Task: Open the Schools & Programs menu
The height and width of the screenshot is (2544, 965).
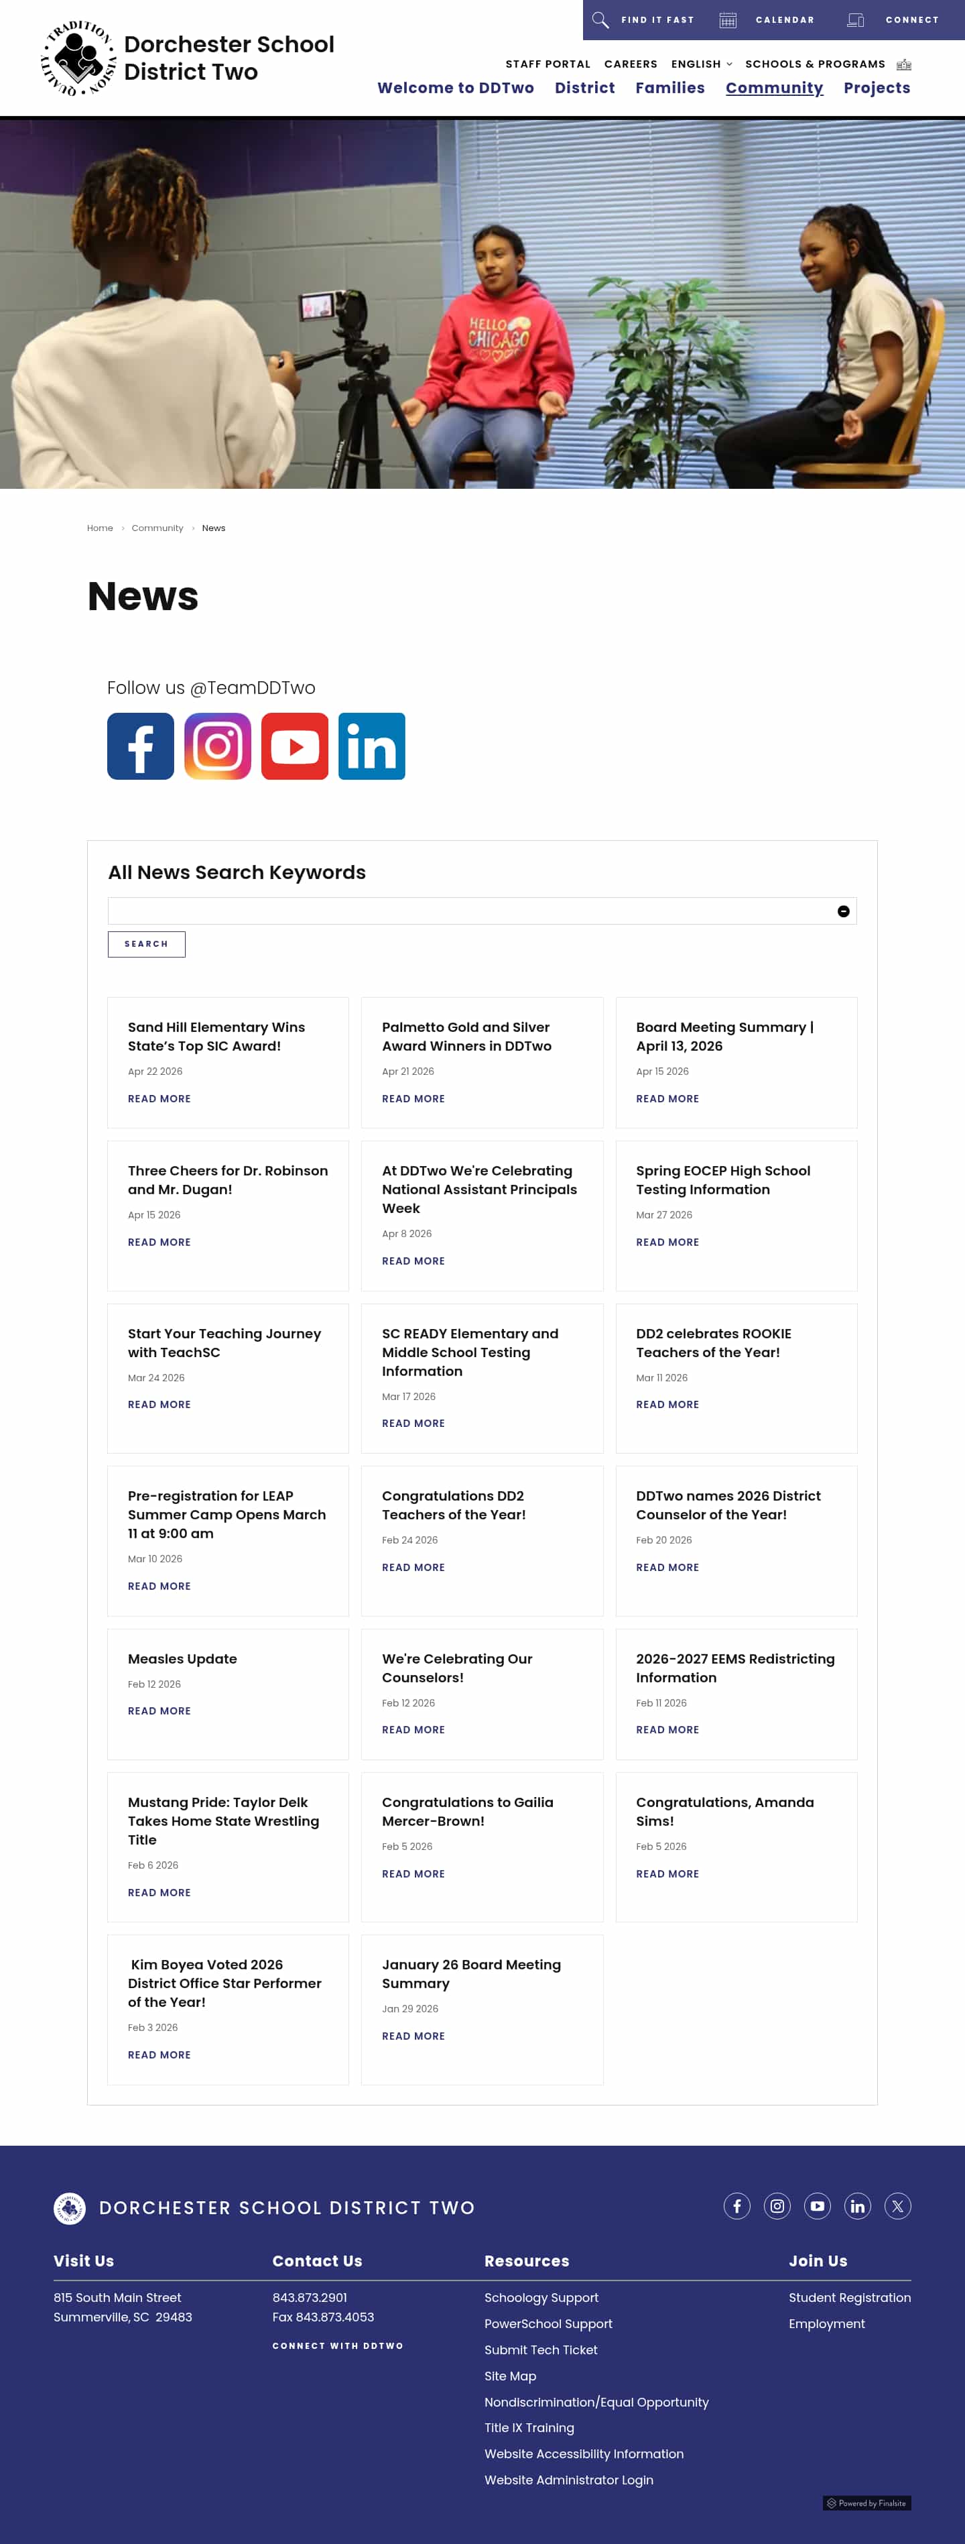Action: click(x=814, y=64)
